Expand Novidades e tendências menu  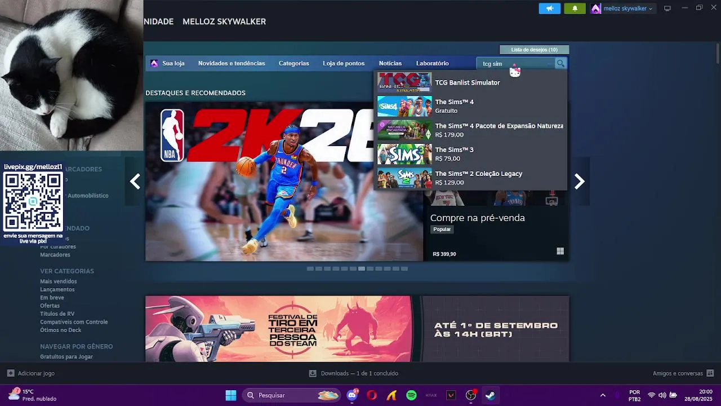(x=232, y=63)
